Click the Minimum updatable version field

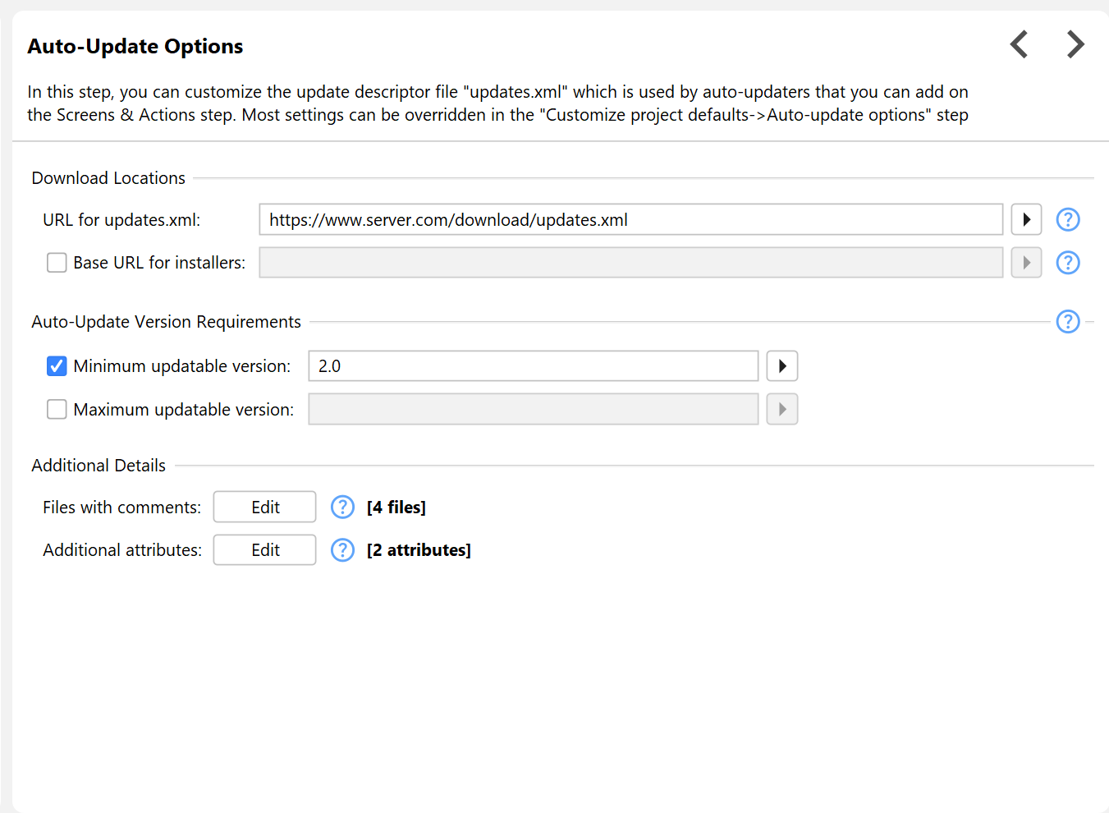(x=533, y=366)
